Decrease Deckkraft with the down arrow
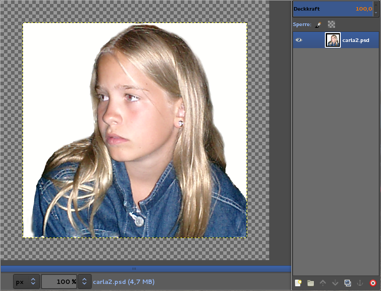 [x=376, y=12]
